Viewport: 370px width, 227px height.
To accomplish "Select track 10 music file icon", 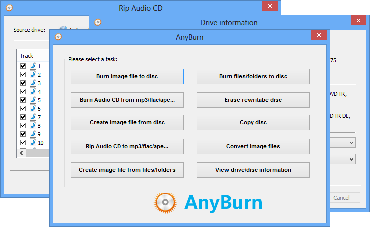I will coord(33,142).
